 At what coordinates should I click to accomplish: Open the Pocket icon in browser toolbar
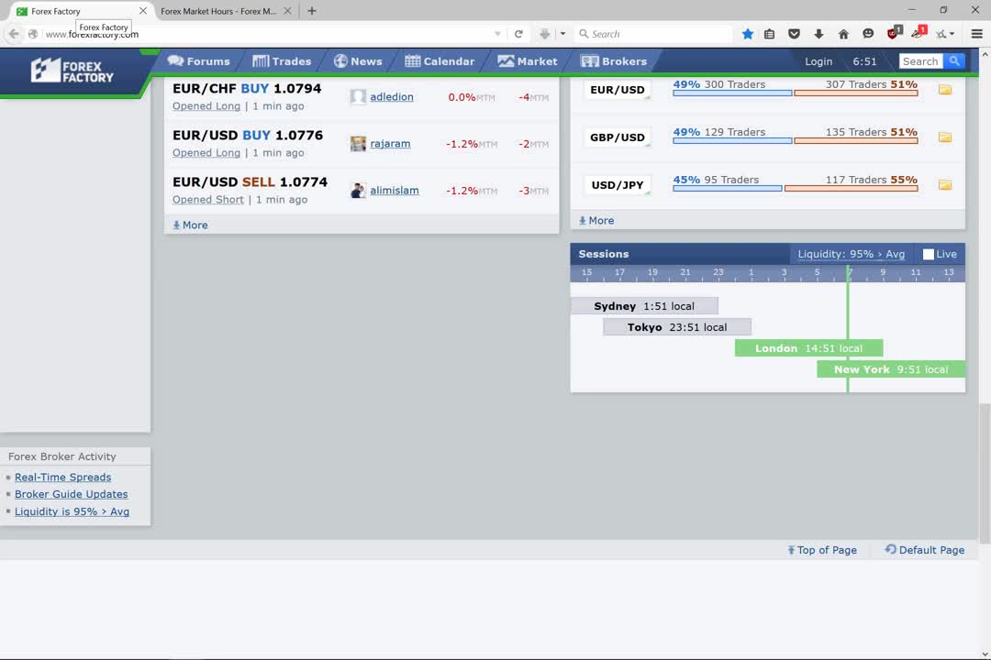click(x=795, y=34)
